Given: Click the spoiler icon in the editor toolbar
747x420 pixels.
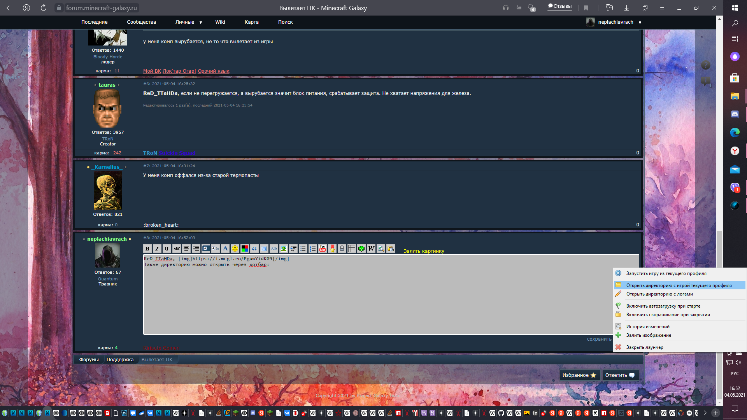Looking at the screenshot, I should click(x=216, y=248).
